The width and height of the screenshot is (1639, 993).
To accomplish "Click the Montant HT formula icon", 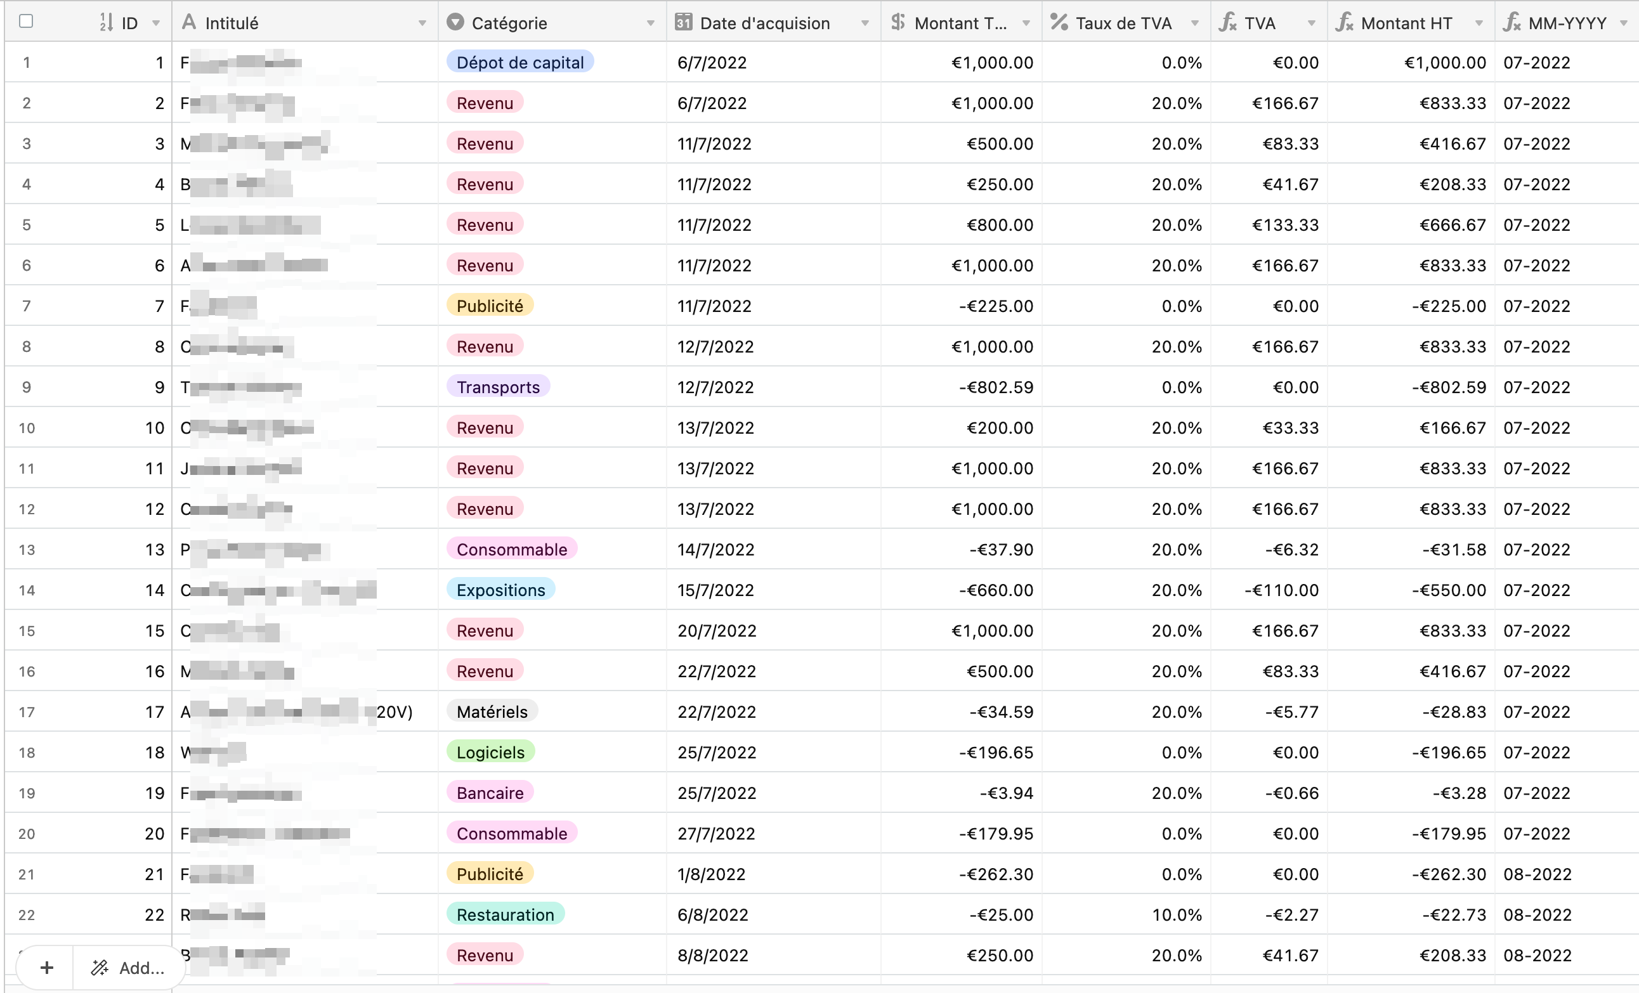I will 1345,23.
